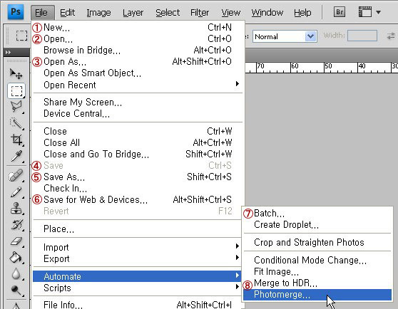Expand the Export submenu
398x309 pixels.
(x=138, y=258)
